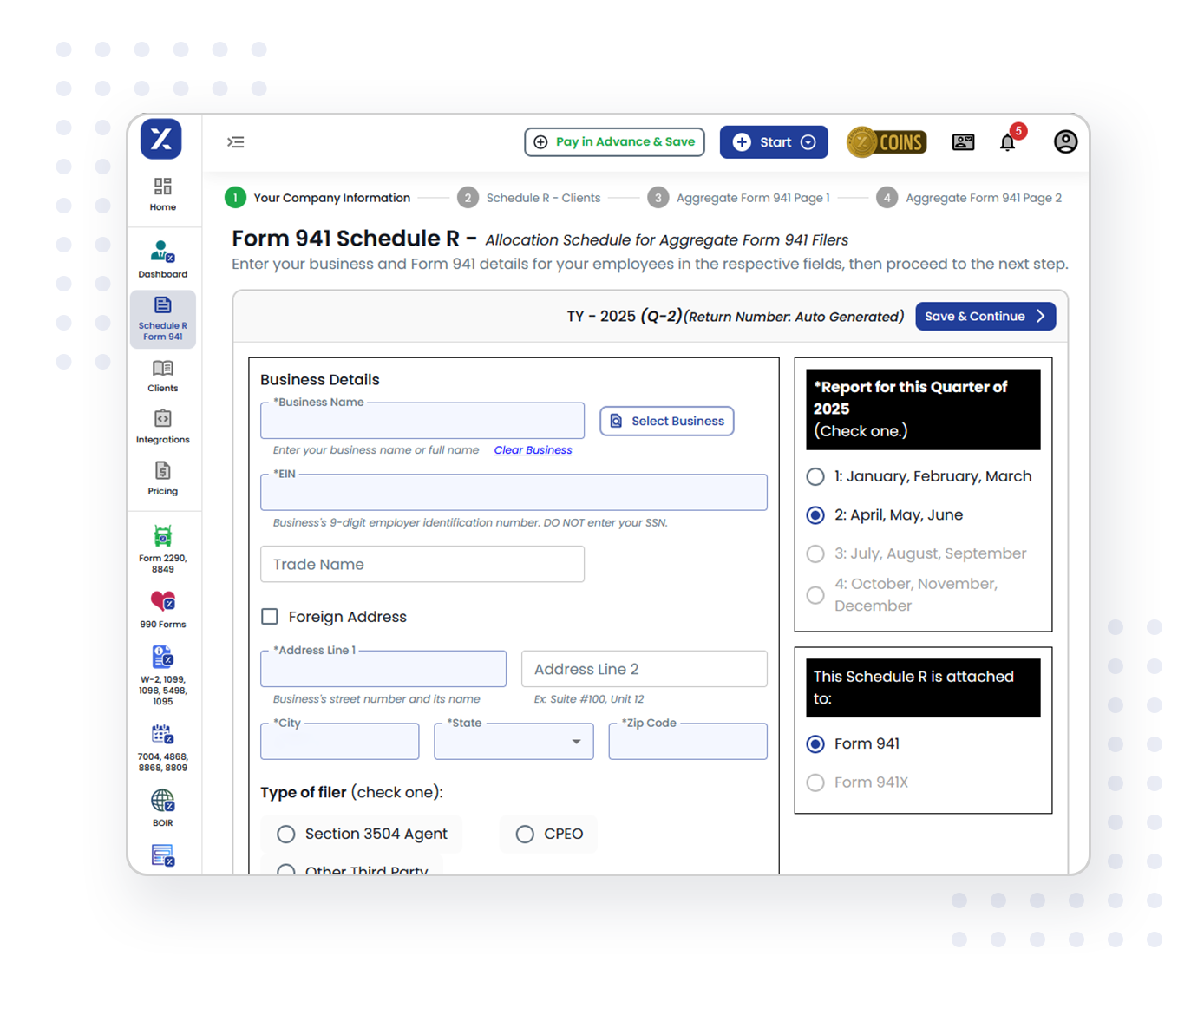This screenshot has height=1028, width=1191.
Task: Open the user account profile menu
Action: click(x=1065, y=141)
